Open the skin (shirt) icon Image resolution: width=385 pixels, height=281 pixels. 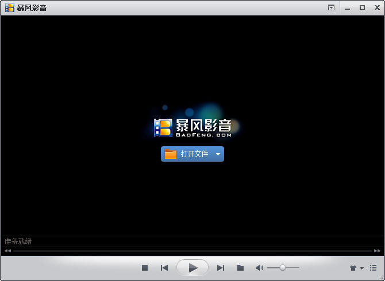click(353, 268)
